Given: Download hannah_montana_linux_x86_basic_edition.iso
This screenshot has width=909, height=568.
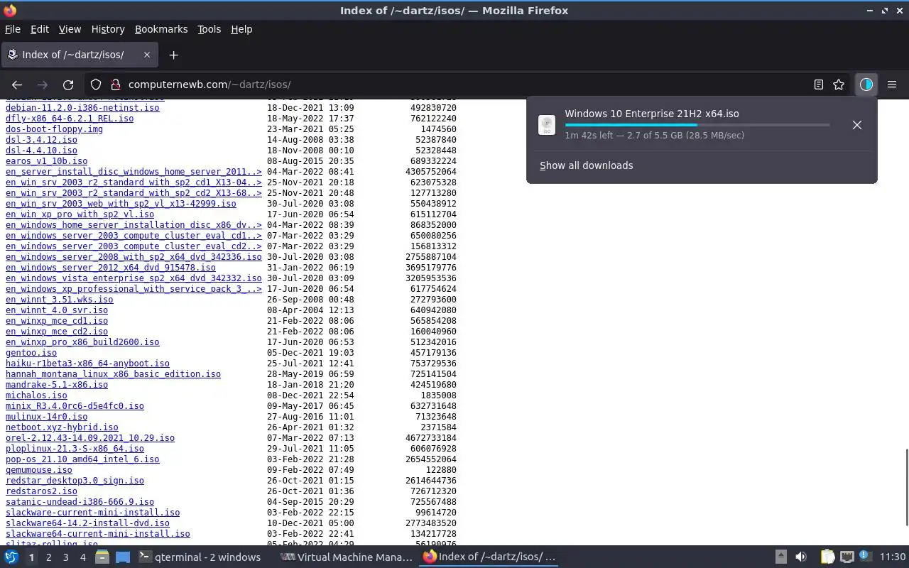Looking at the screenshot, I should (113, 374).
